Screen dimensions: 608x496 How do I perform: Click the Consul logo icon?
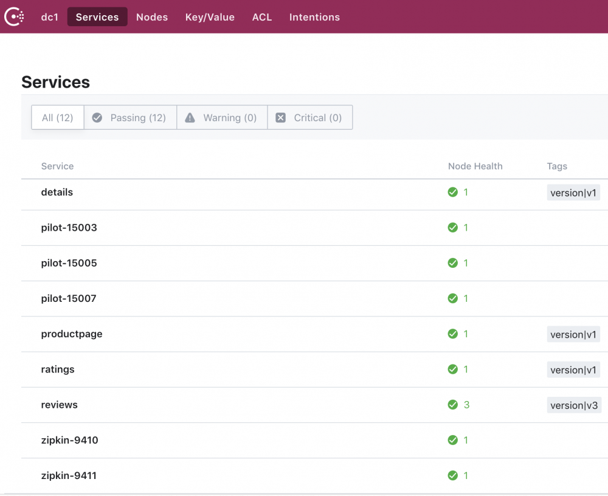click(14, 17)
